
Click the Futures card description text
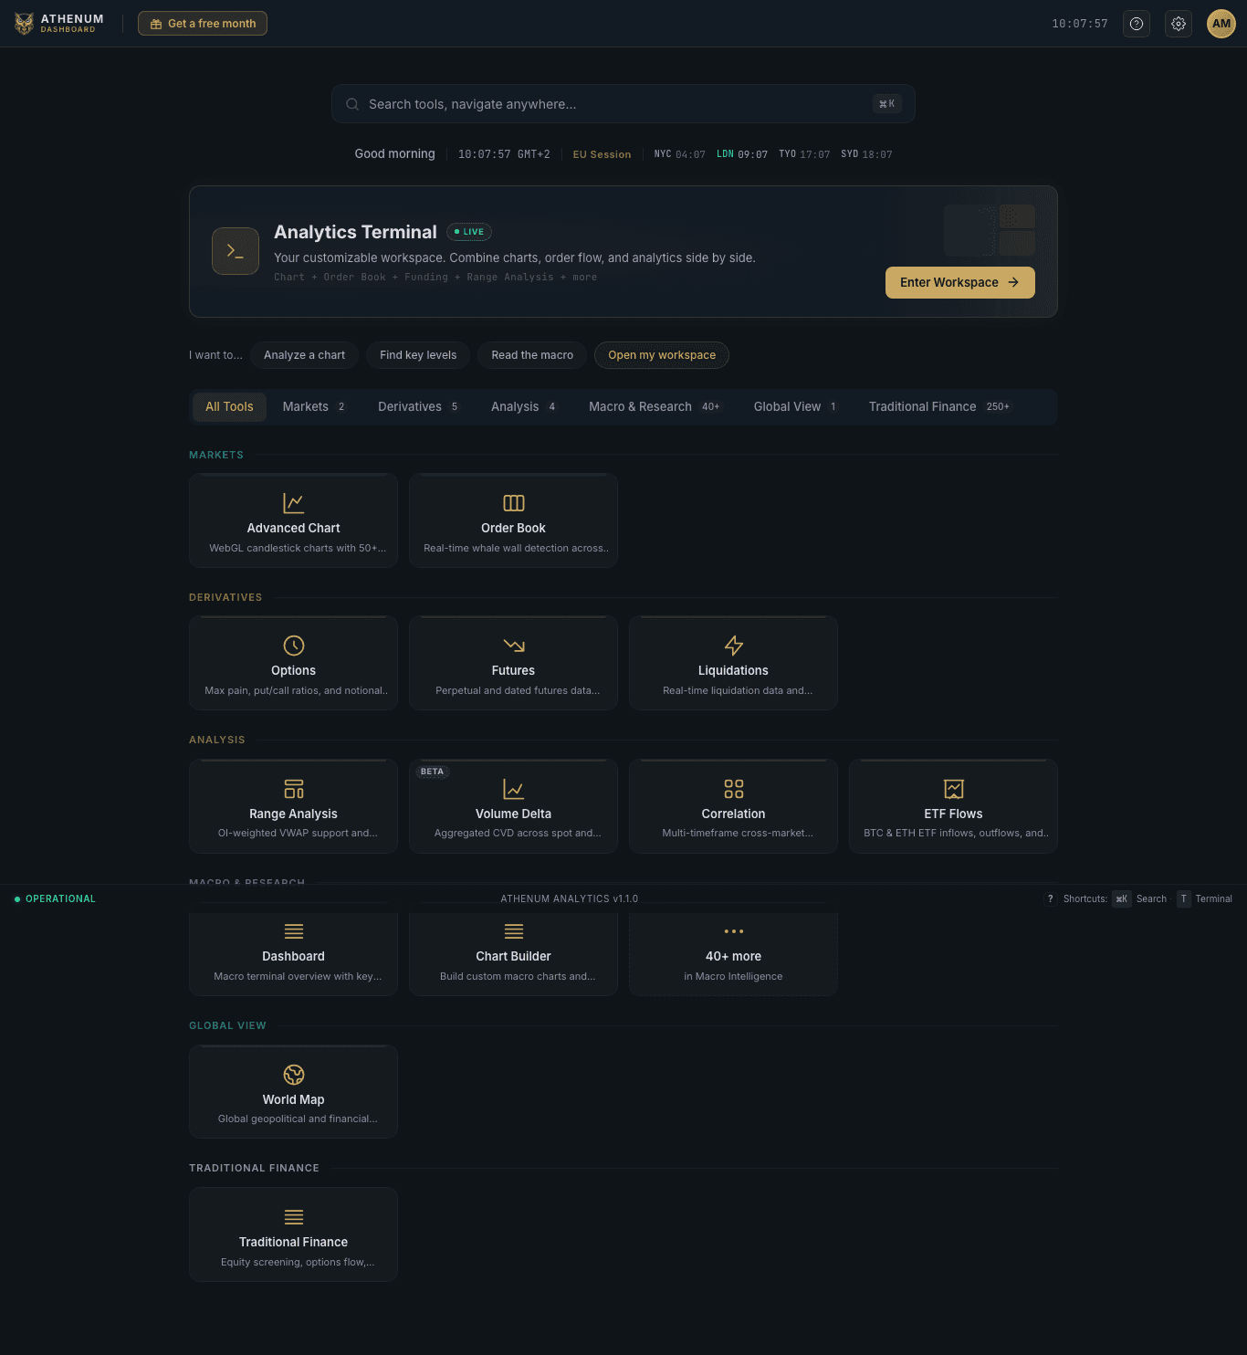(518, 690)
